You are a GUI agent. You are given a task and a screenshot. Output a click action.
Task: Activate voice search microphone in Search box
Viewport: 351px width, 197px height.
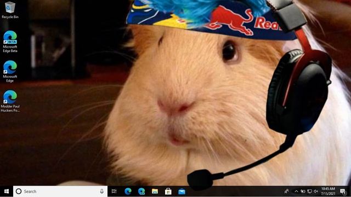[x=102, y=191]
